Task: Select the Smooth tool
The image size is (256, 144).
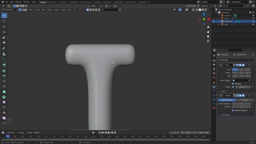Action: 4,102
